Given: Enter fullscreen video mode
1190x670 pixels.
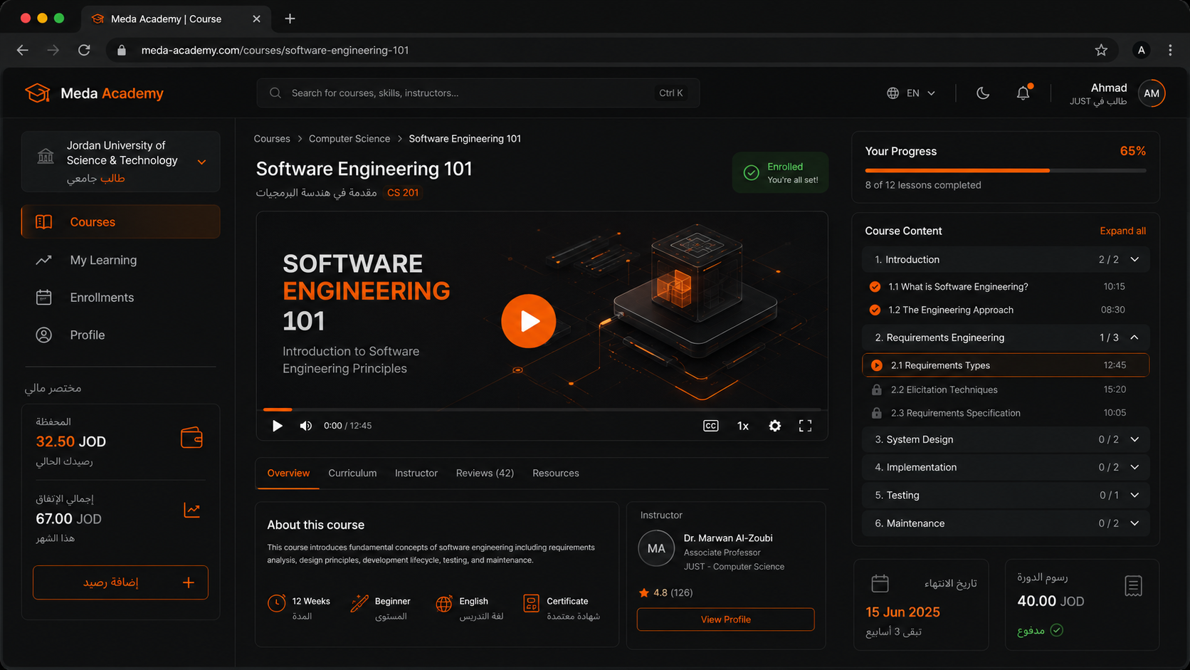Looking at the screenshot, I should point(805,426).
